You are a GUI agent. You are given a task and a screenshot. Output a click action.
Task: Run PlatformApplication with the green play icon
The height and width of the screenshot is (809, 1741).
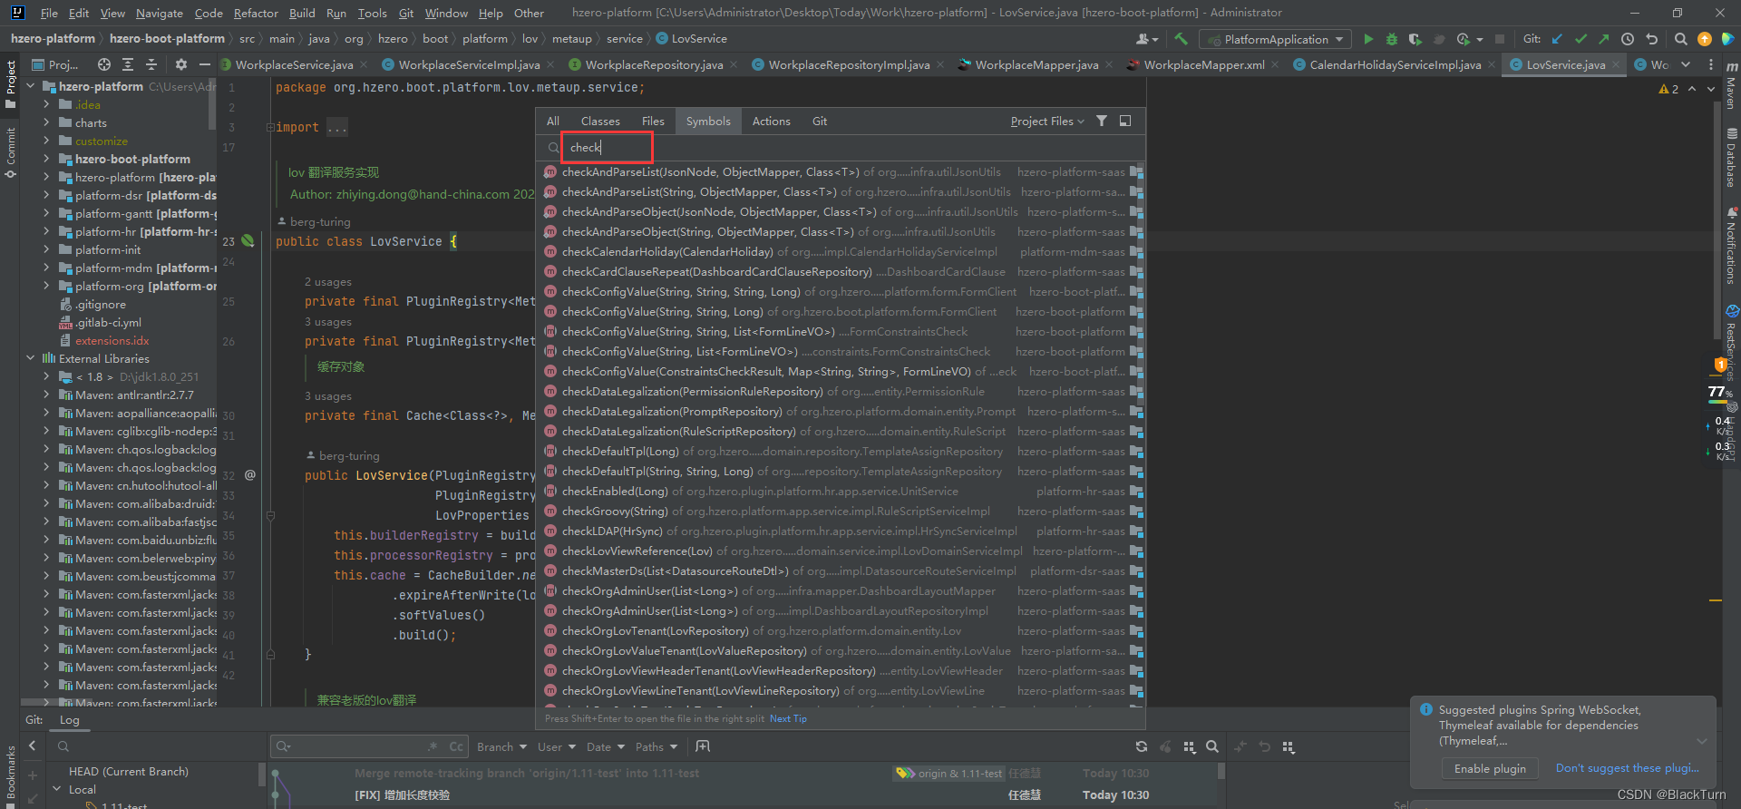pyautogui.click(x=1368, y=39)
